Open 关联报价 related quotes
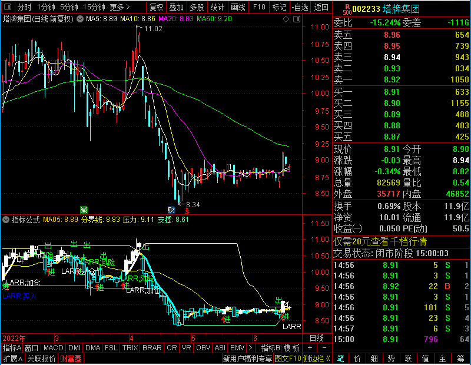Image resolution: width=471 pixels, height=365 pixels. point(41,359)
